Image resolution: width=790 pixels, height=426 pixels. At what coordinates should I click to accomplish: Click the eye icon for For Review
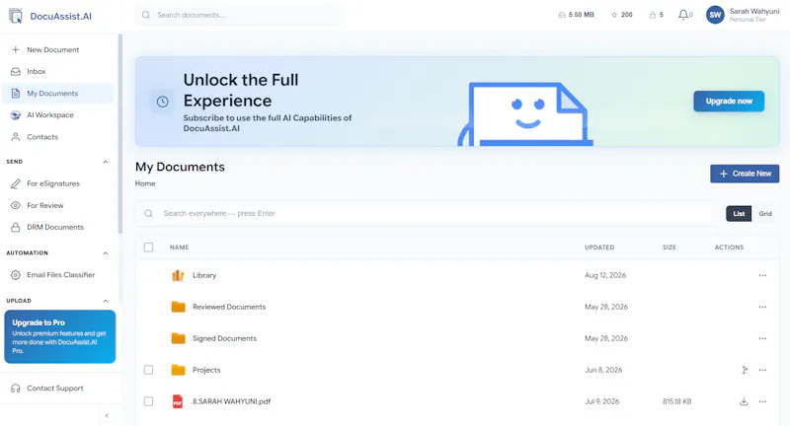tap(16, 205)
